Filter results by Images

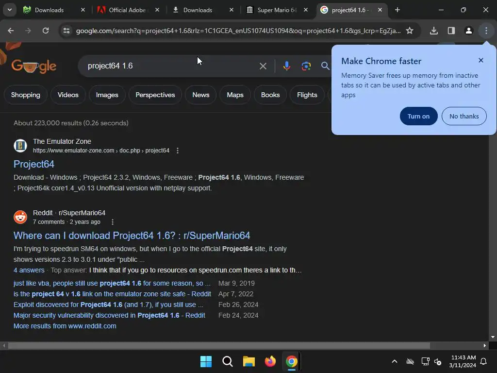pos(107,95)
